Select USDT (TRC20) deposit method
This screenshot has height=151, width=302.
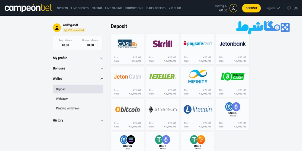click(198, 142)
